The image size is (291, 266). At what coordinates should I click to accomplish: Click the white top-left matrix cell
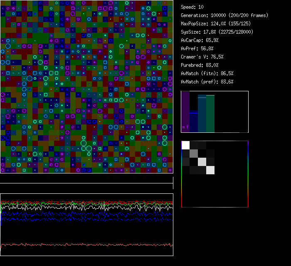pyautogui.click(x=185, y=145)
